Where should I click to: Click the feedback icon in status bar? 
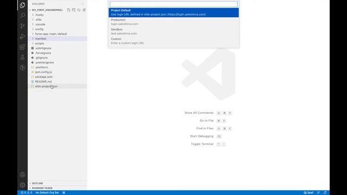(x=318, y=193)
